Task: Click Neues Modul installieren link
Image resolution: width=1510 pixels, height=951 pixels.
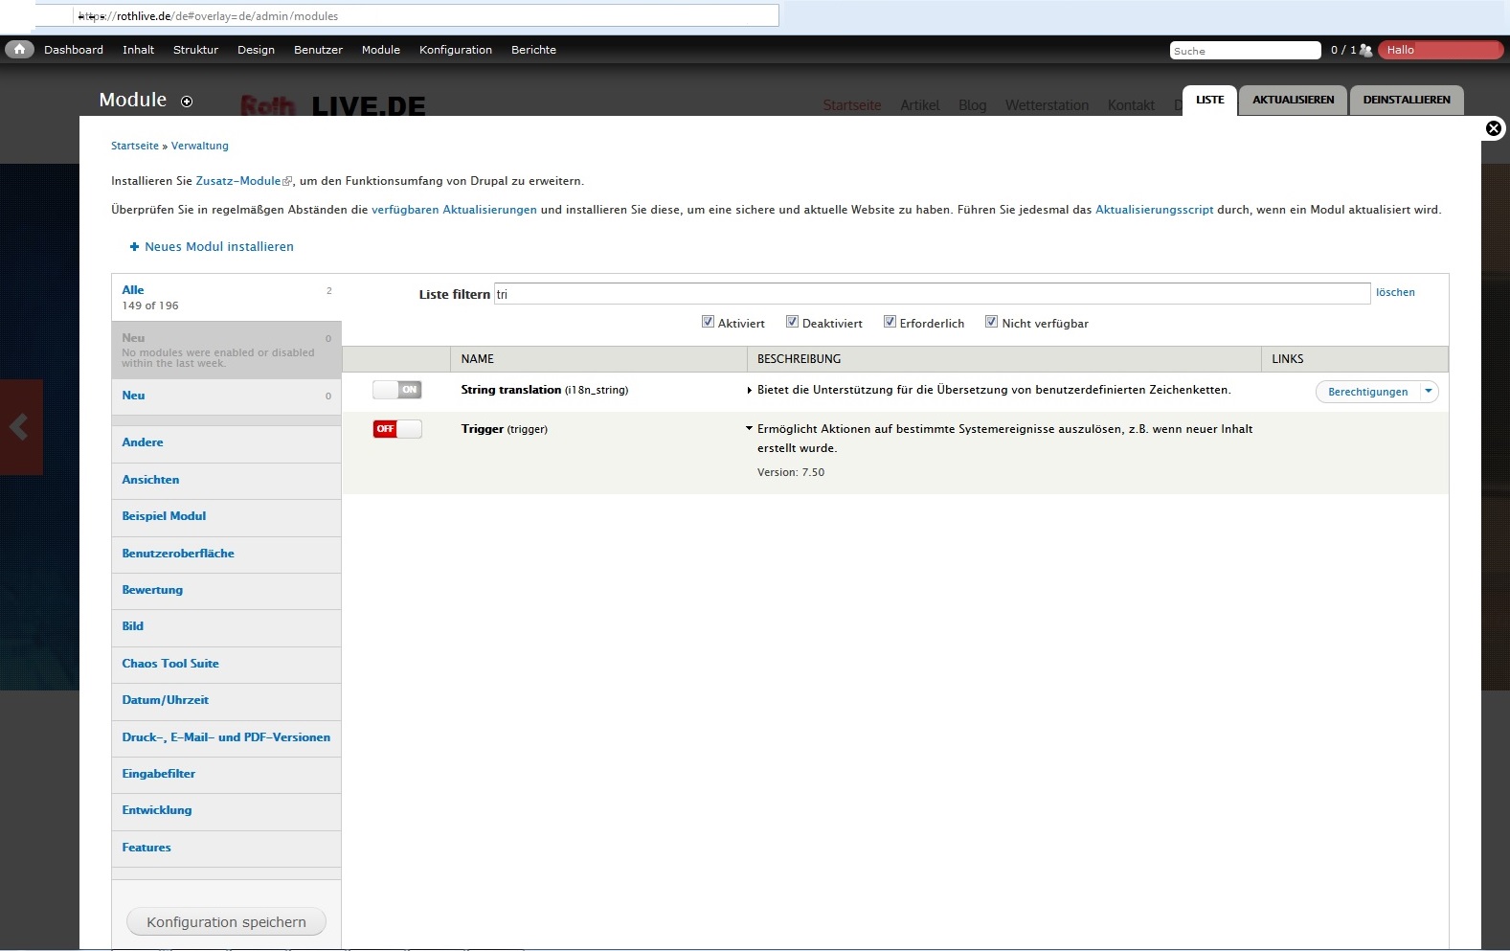Action: click(x=219, y=247)
